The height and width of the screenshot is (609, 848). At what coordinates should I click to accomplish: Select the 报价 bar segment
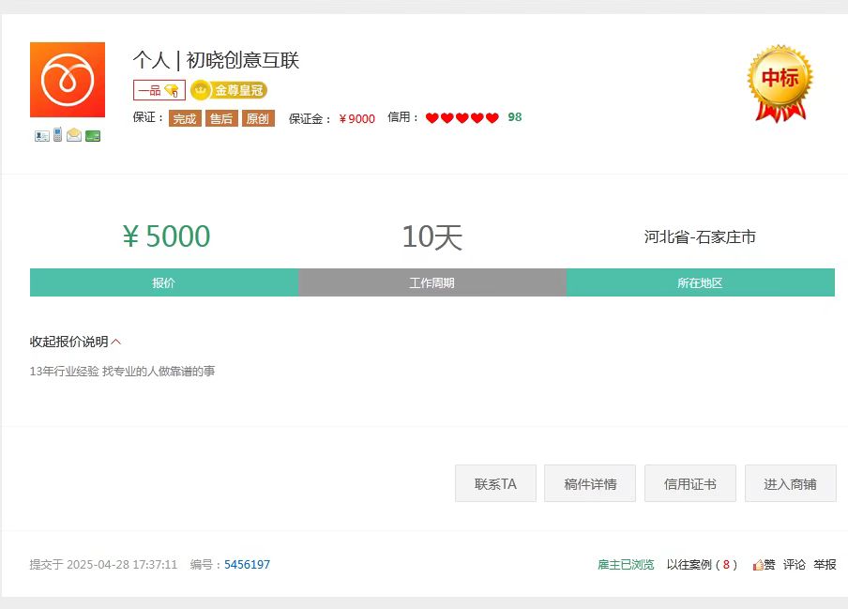coord(164,282)
